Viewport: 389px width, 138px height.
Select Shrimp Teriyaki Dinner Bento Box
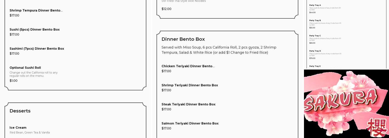[190, 85]
